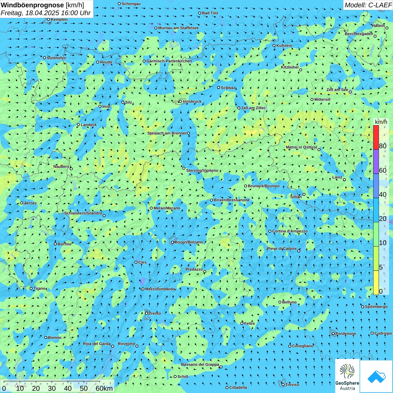393x393 pixels.
Task: Click the Mezzolombardo label
Action: (160, 289)
